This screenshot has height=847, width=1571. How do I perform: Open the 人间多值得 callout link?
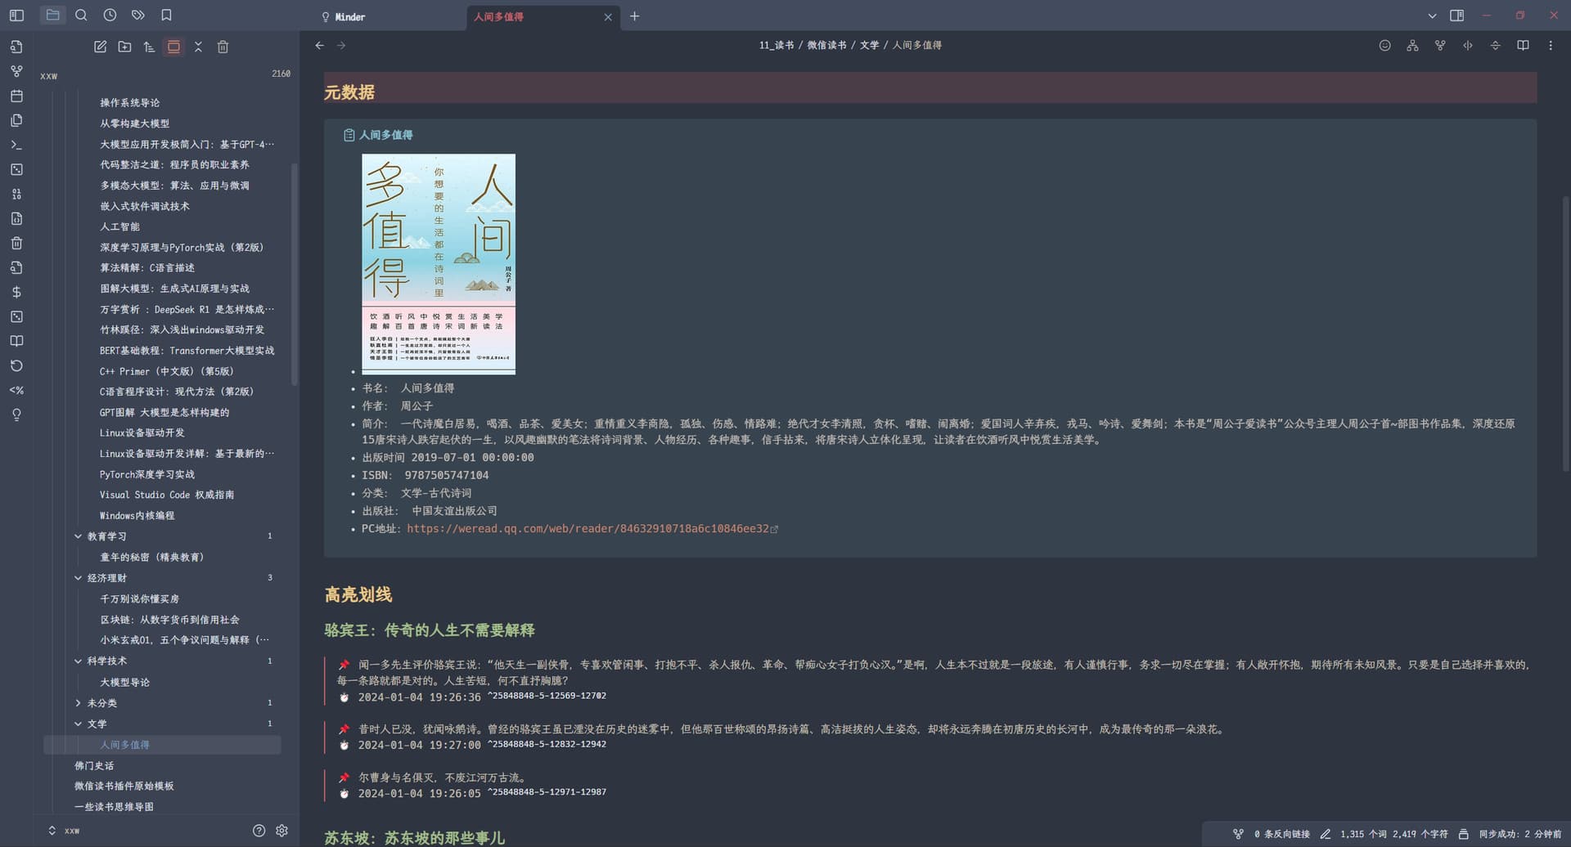pos(385,135)
